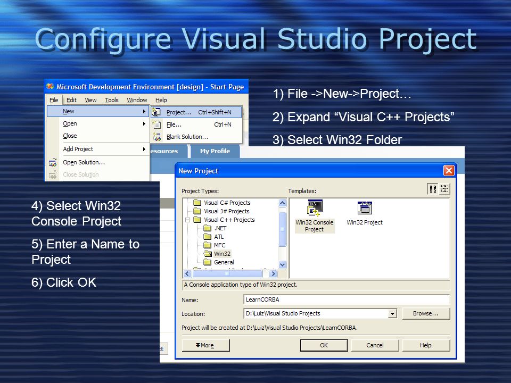
Task: Choose File... from the New submenu
Action: 196,124
